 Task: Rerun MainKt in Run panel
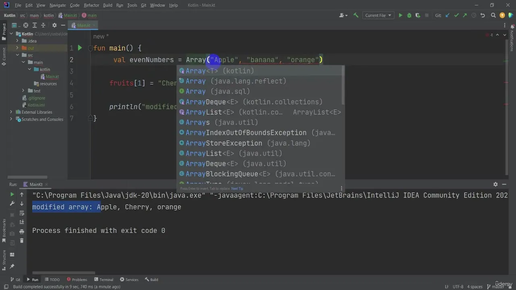[x=12, y=195]
